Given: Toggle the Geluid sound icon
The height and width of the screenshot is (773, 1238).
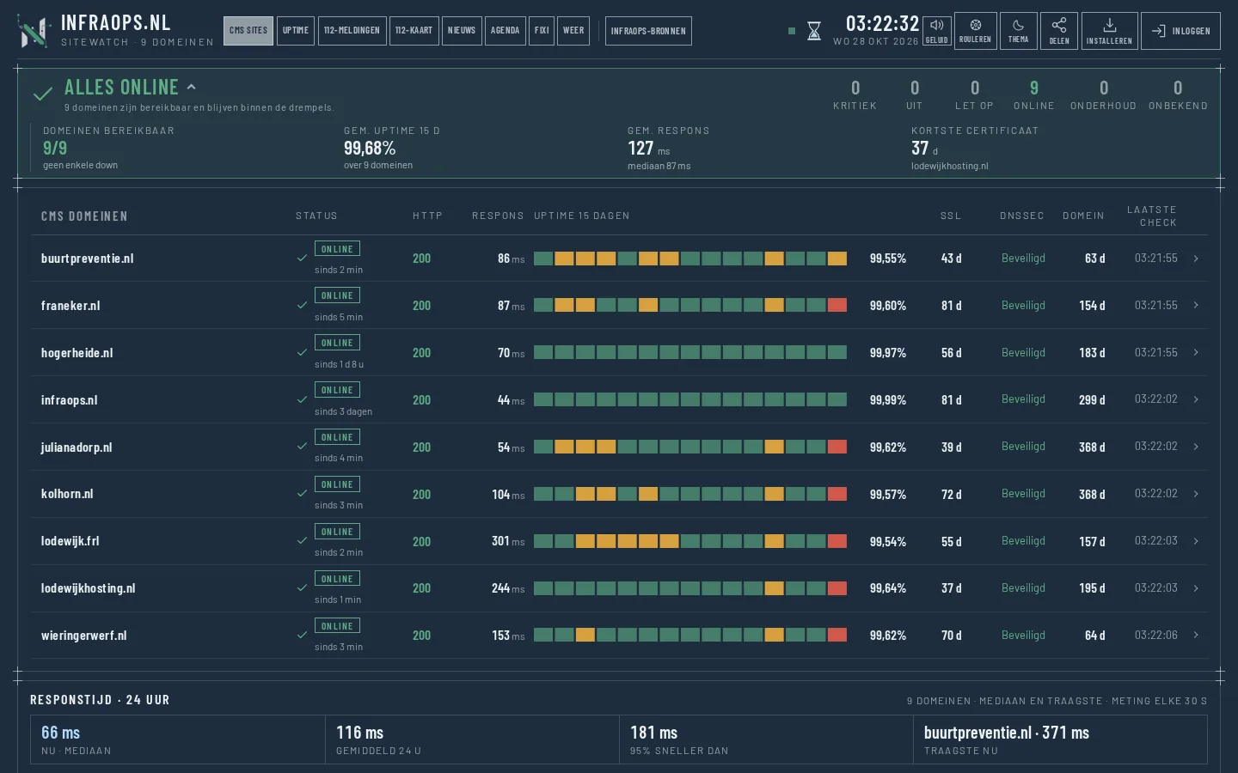Looking at the screenshot, I should (937, 31).
